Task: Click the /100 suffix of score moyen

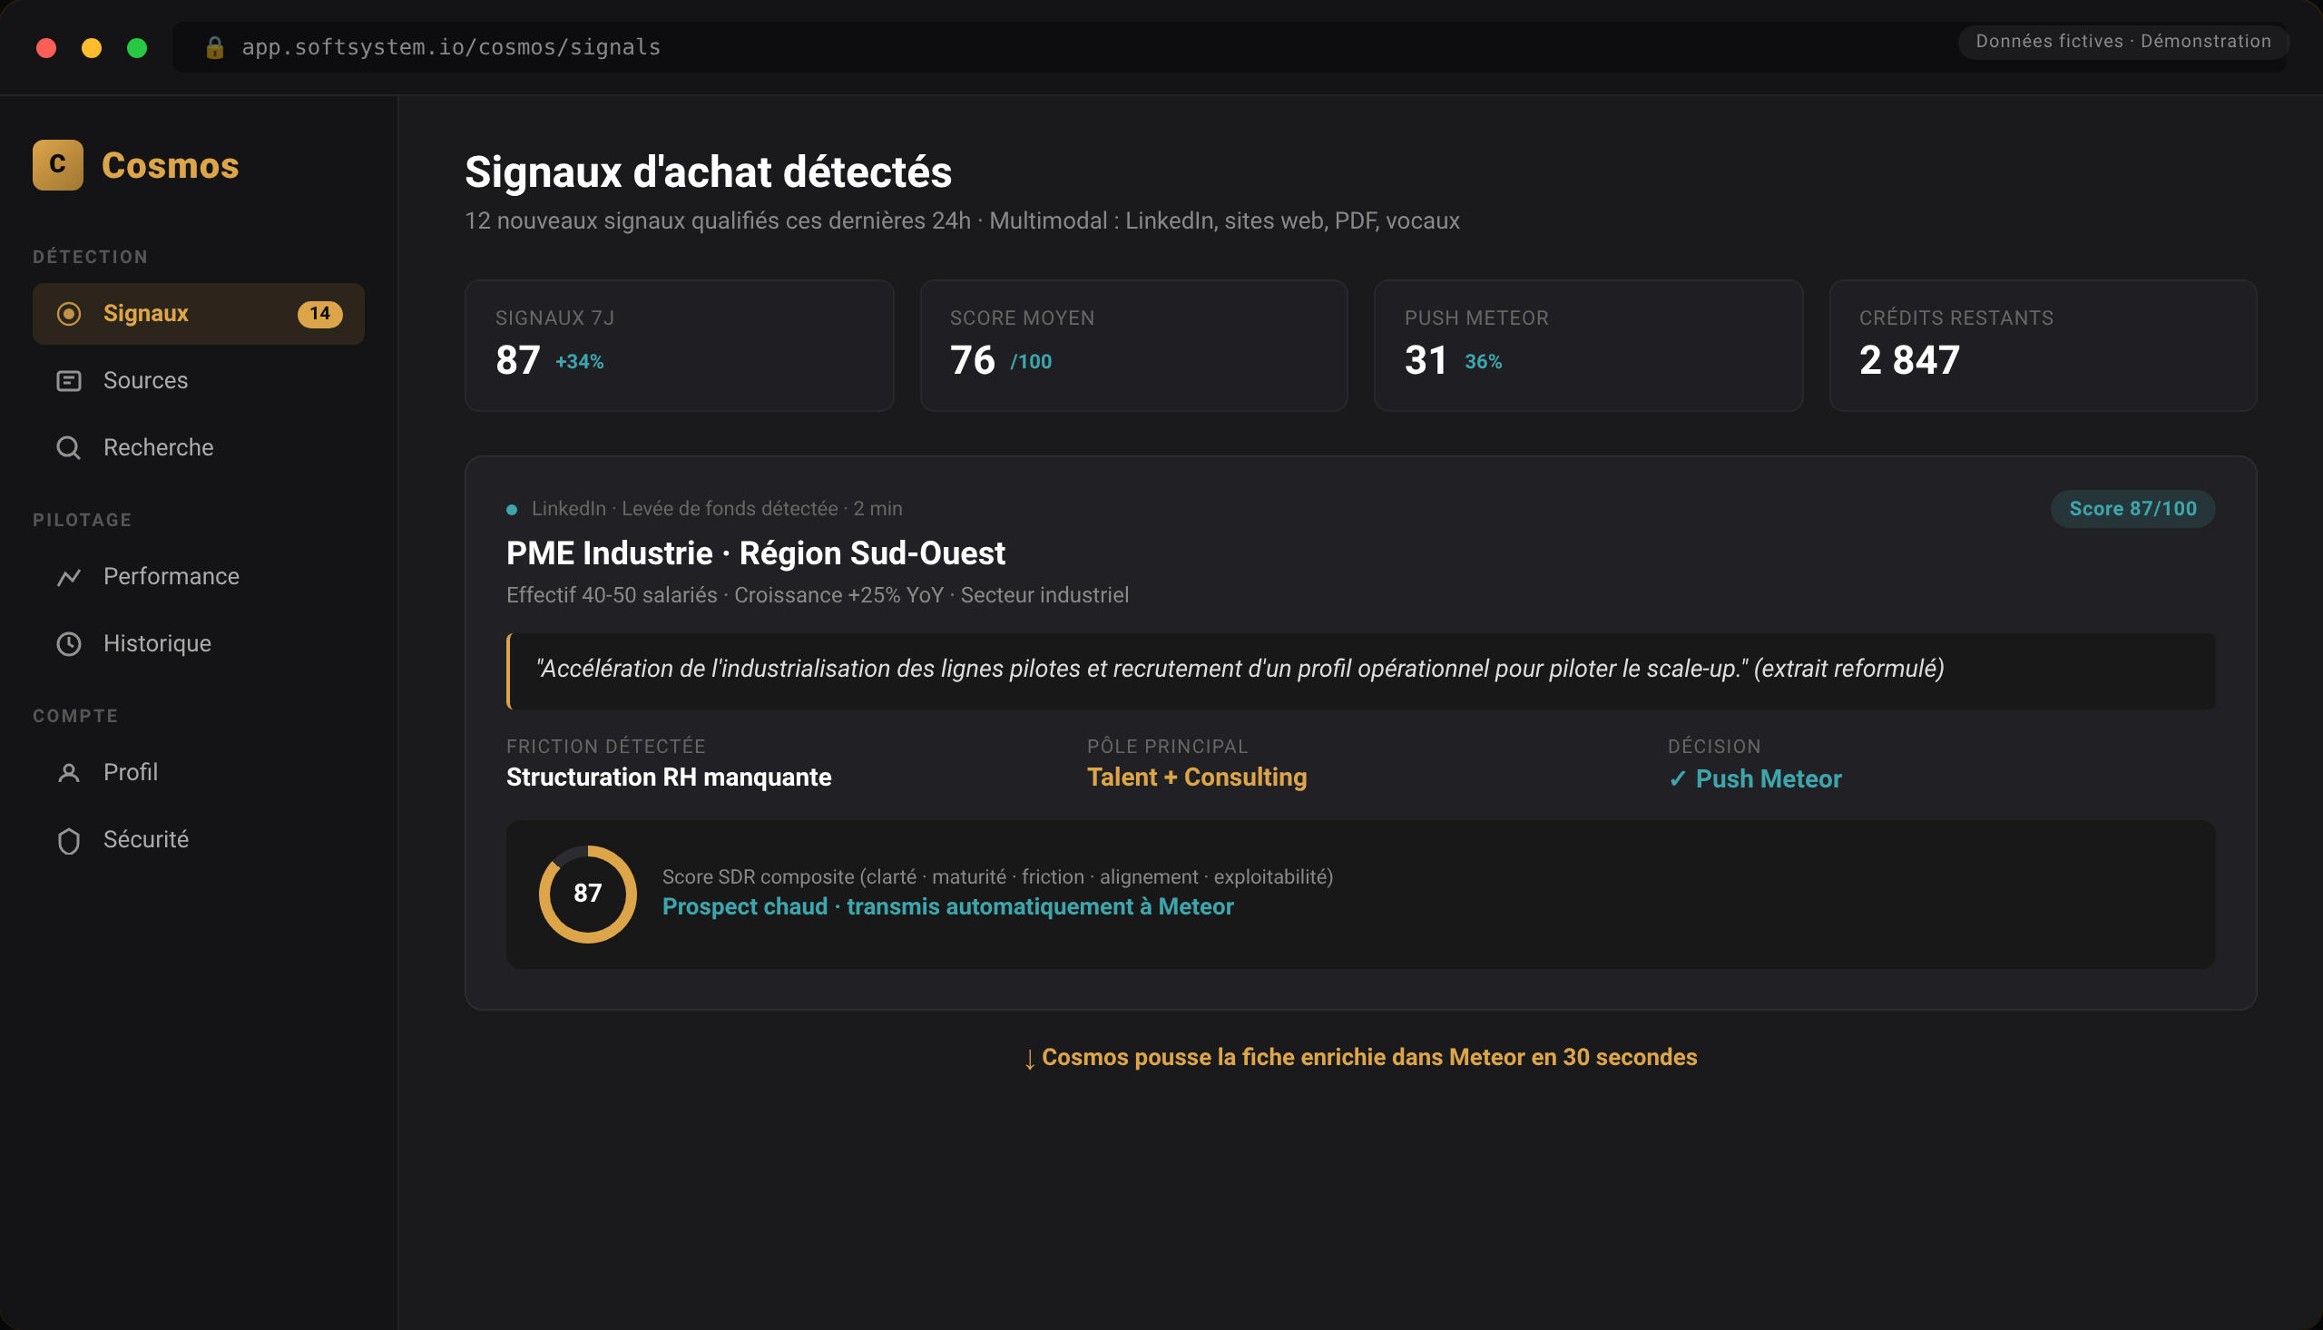Action: [x=1031, y=363]
